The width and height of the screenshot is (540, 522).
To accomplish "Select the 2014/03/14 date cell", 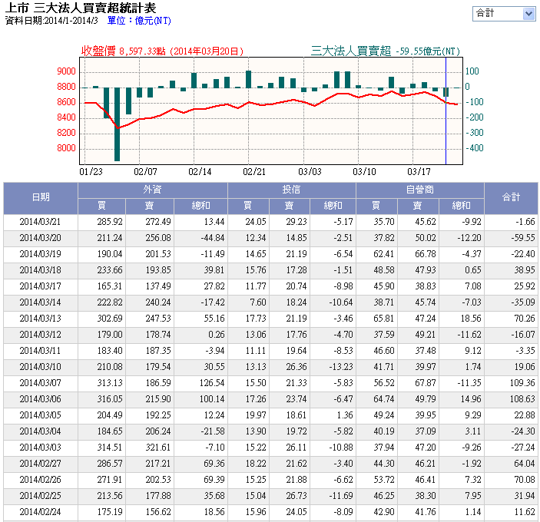I will pos(40,302).
